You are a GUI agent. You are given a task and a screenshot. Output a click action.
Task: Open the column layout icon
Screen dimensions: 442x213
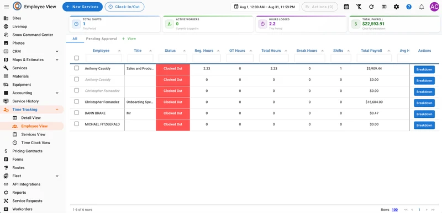[384, 7]
